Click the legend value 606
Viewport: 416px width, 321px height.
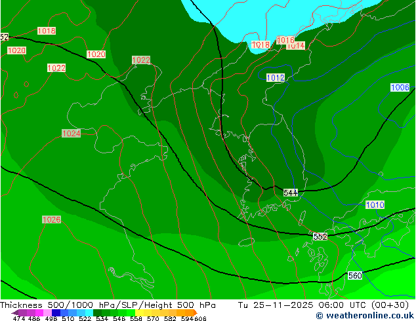[x=200, y=318]
